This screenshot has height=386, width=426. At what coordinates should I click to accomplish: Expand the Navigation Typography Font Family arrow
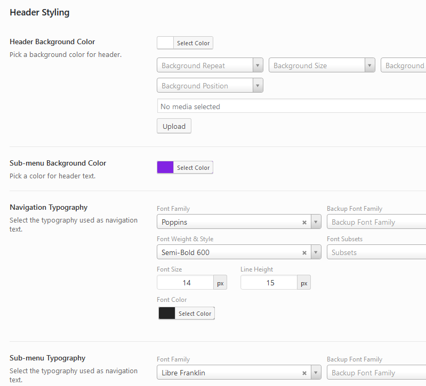(x=316, y=223)
